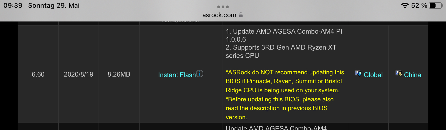Tap the WiFi status icon
The width and height of the screenshot is (446, 130).
point(405,6)
